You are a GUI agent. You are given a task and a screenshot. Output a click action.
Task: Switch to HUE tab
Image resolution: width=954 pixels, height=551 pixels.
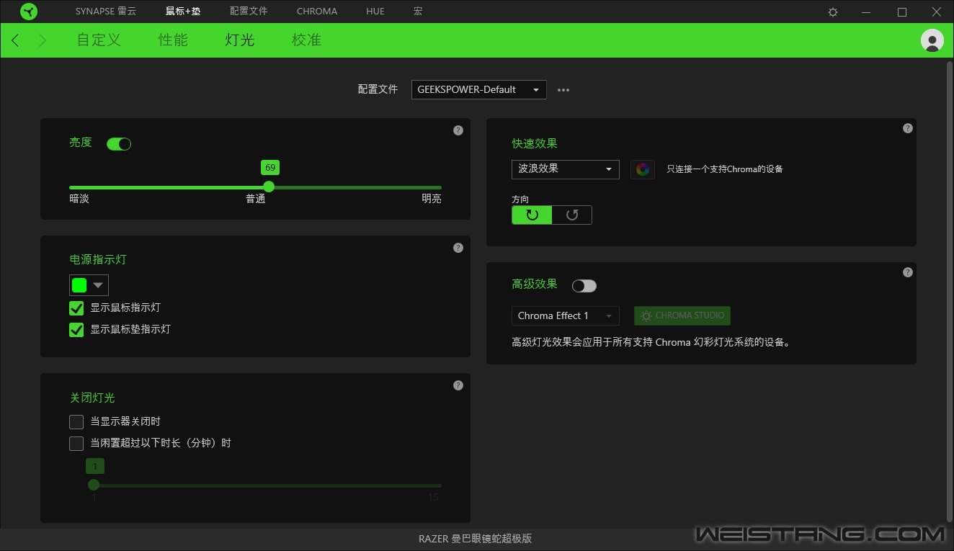point(375,12)
